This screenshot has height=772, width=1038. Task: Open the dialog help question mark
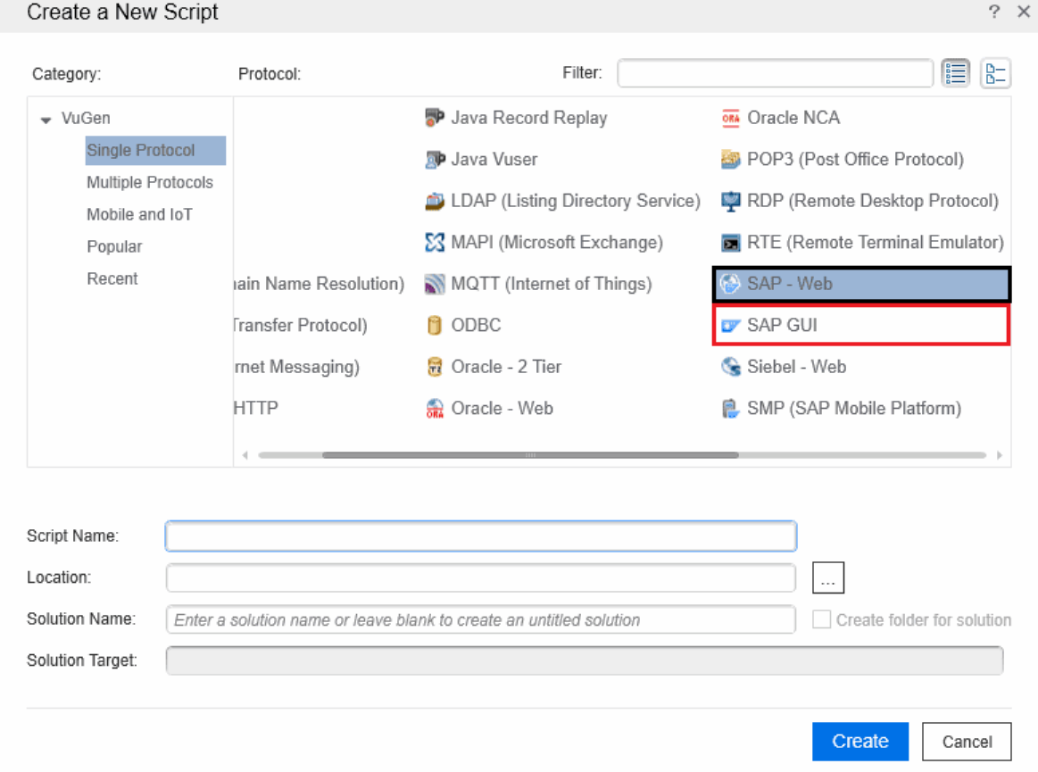point(993,12)
